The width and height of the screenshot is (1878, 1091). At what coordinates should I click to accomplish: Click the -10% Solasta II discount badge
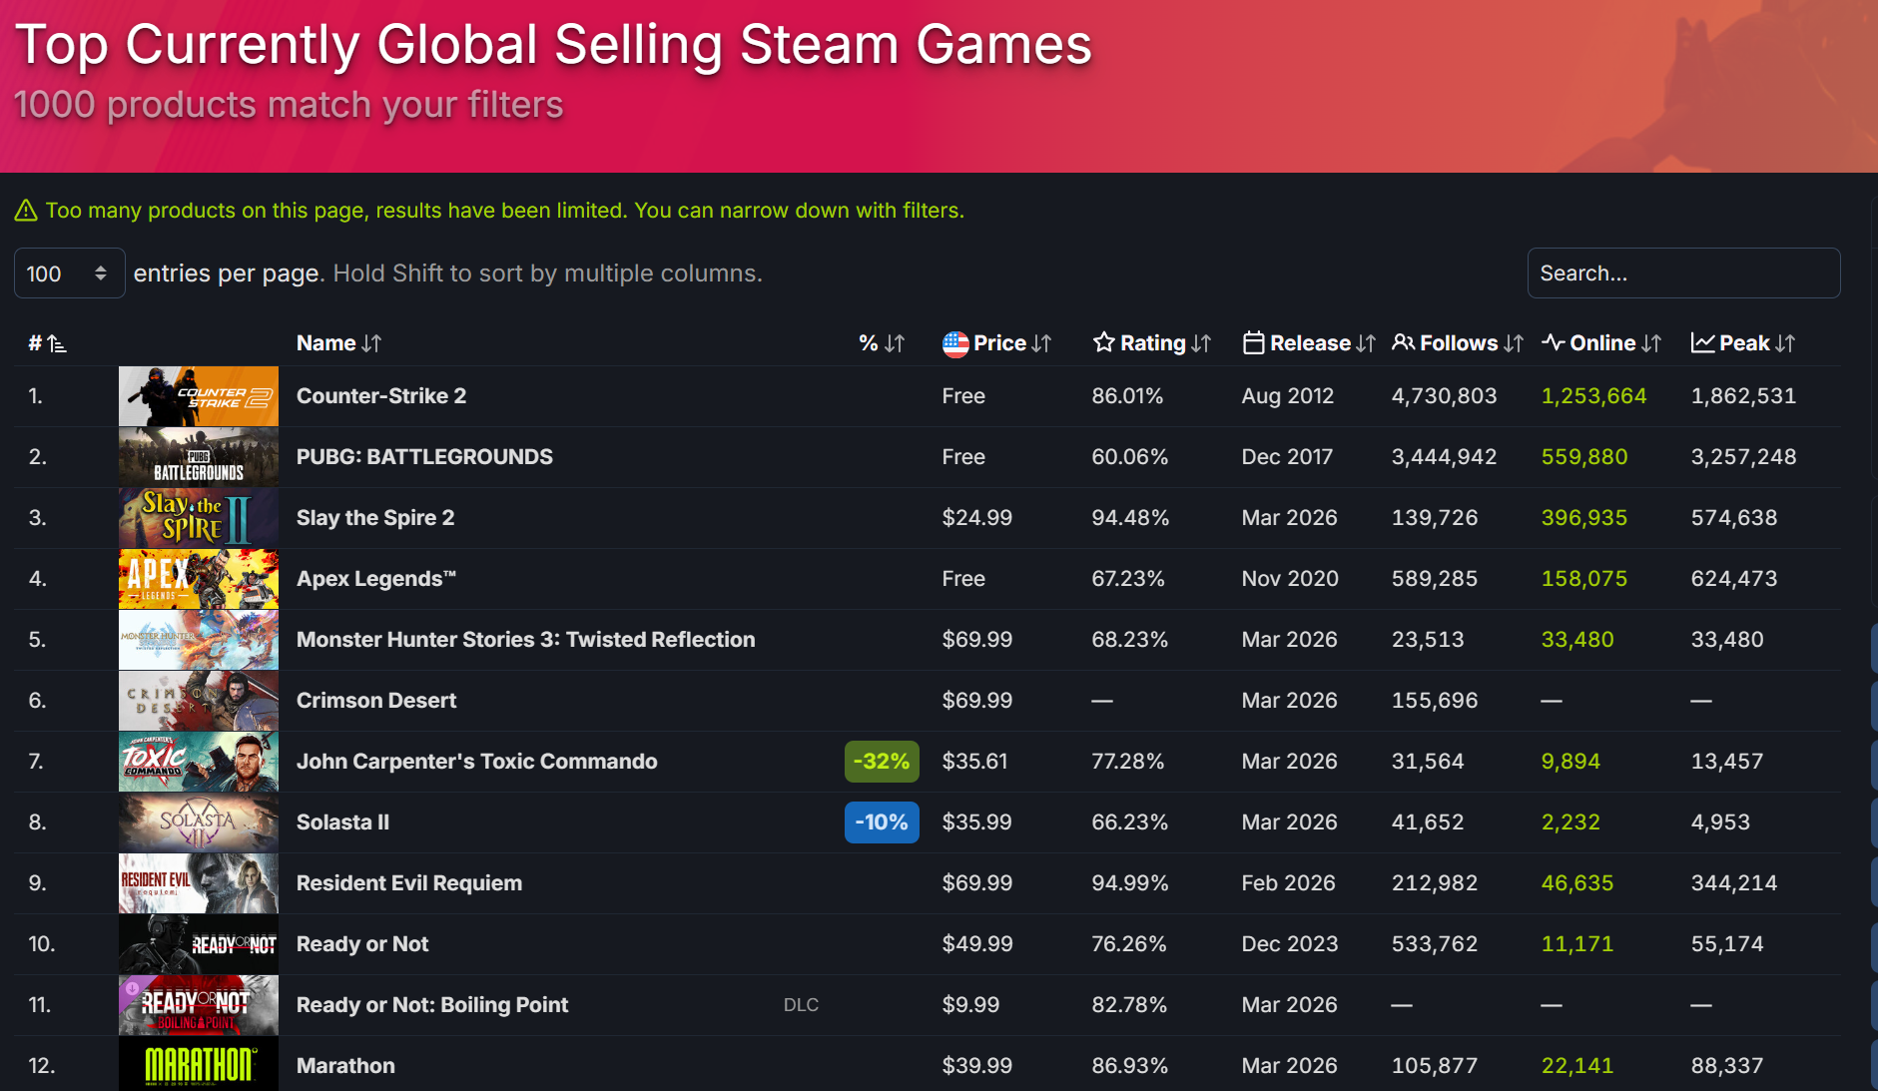882,822
